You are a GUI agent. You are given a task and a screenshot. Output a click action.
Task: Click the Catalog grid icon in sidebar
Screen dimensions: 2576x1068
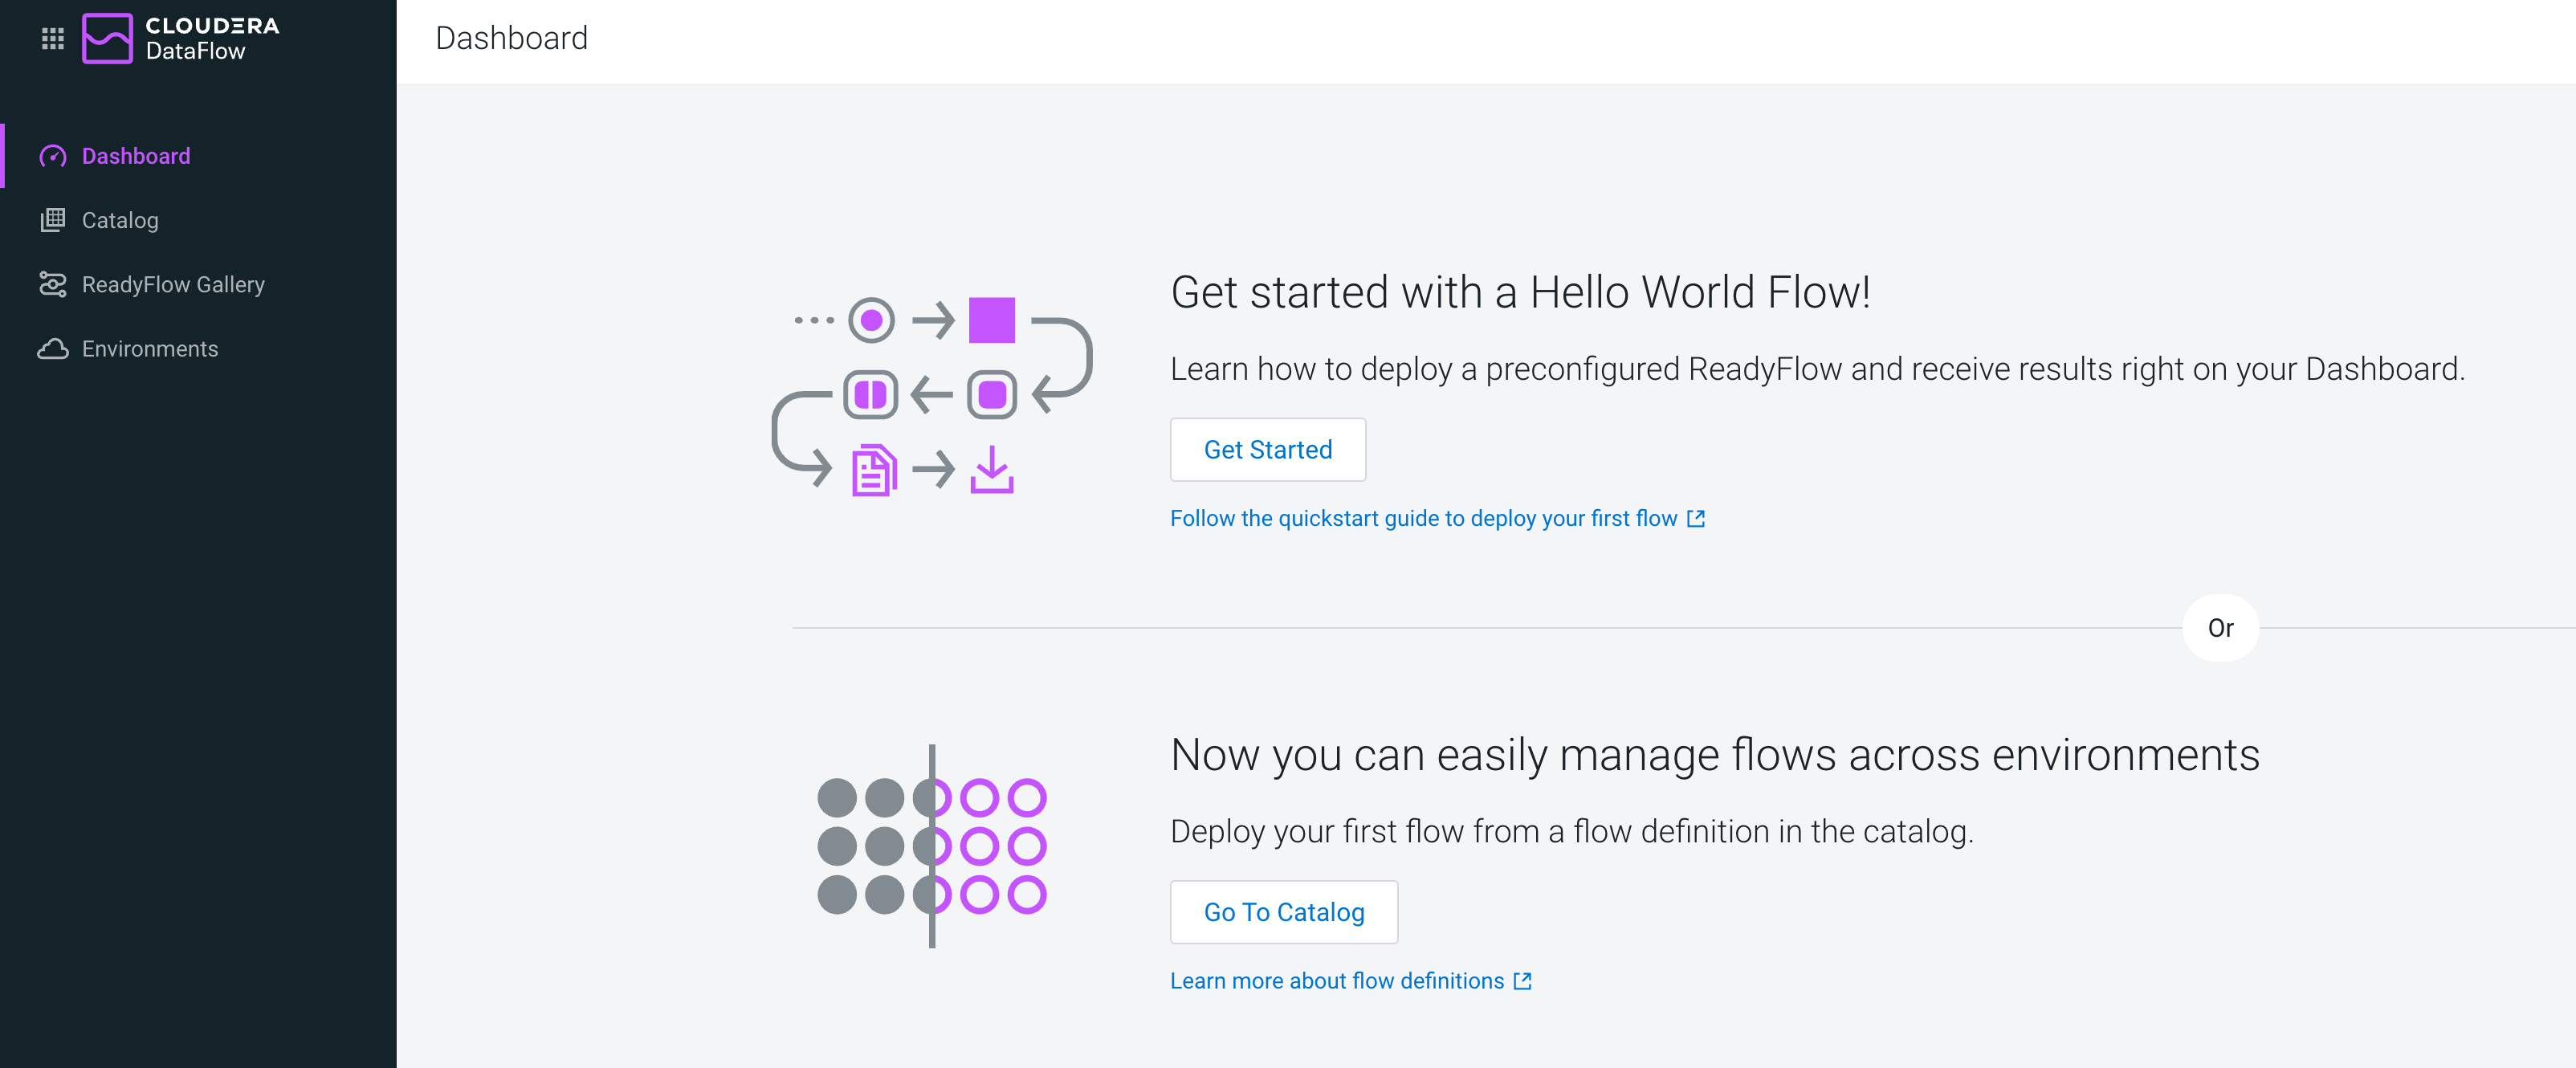(53, 220)
